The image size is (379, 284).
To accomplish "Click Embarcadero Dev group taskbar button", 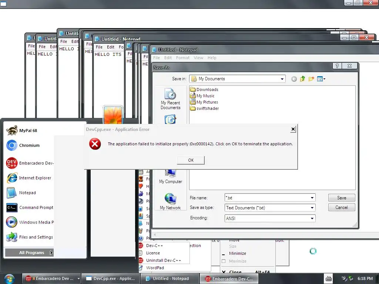I will (51, 278).
